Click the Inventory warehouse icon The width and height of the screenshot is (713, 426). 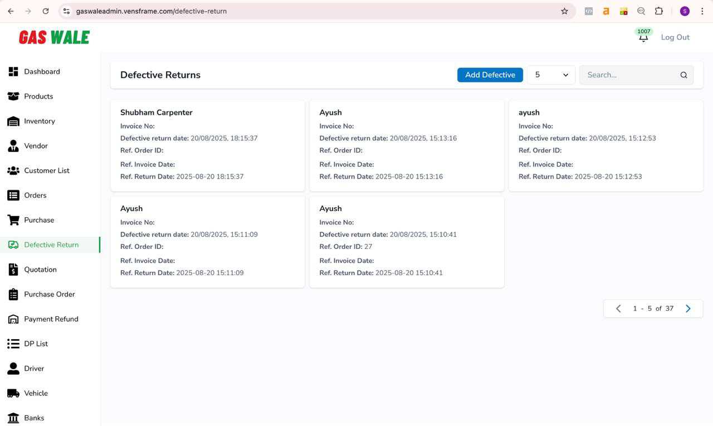point(13,121)
